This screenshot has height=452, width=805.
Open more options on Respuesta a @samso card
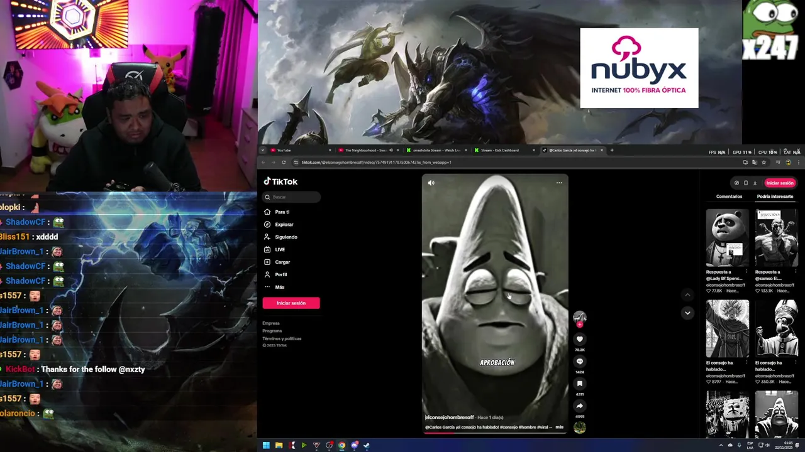tap(795, 272)
